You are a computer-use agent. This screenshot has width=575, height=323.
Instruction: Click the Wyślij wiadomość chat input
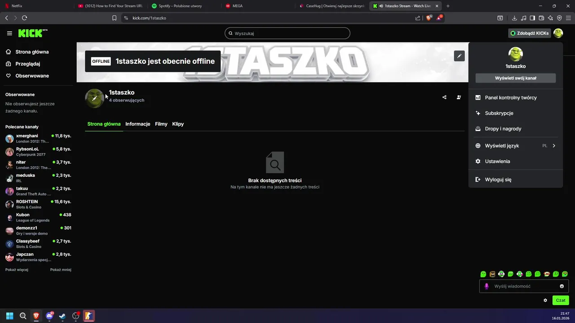(524, 286)
